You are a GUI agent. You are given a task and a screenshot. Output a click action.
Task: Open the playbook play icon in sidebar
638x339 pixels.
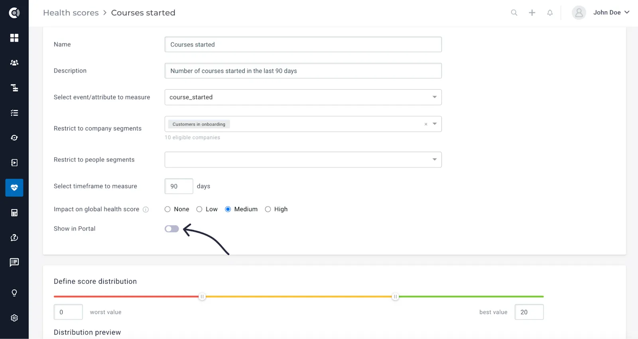(x=14, y=163)
